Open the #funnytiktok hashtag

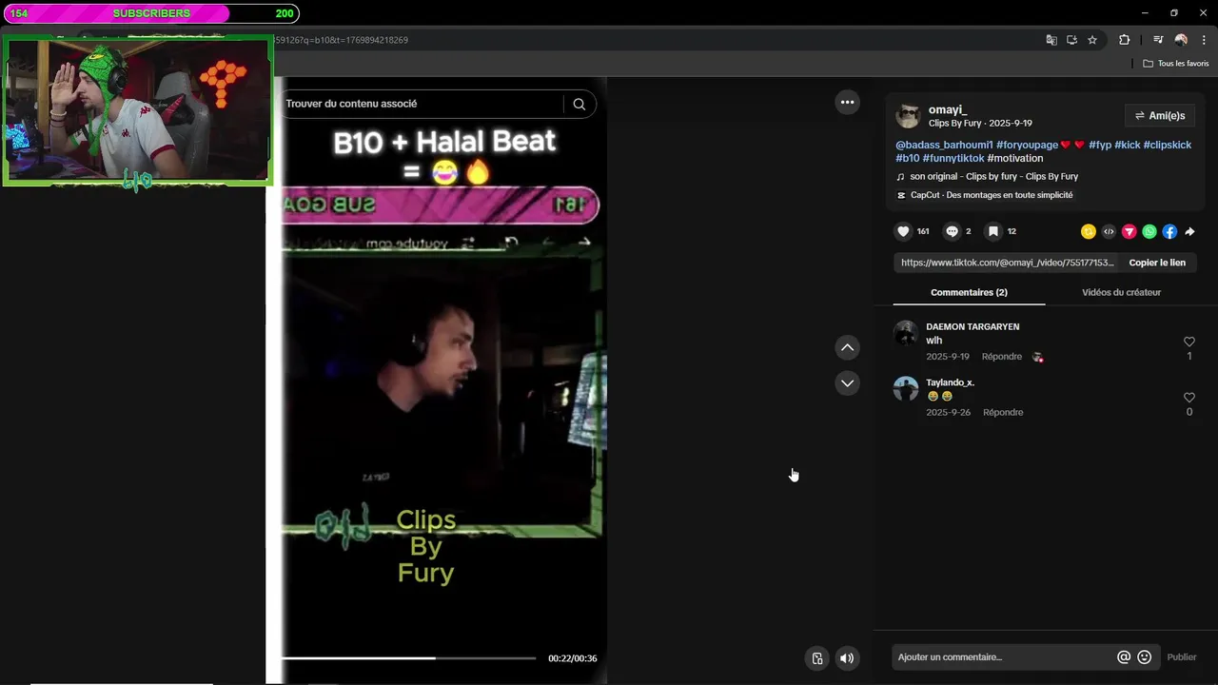[953, 158]
